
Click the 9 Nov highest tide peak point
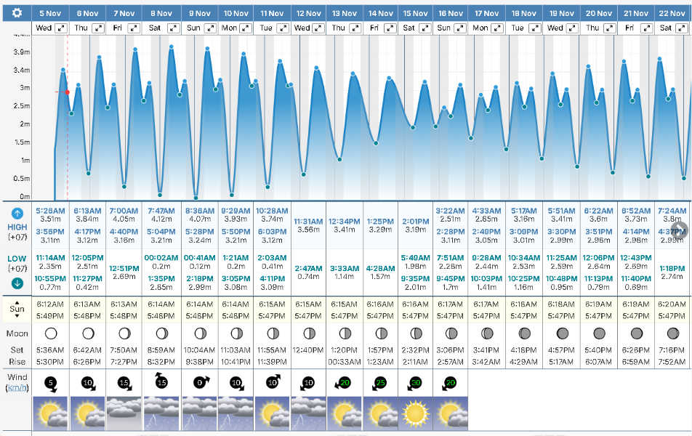[207, 48]
